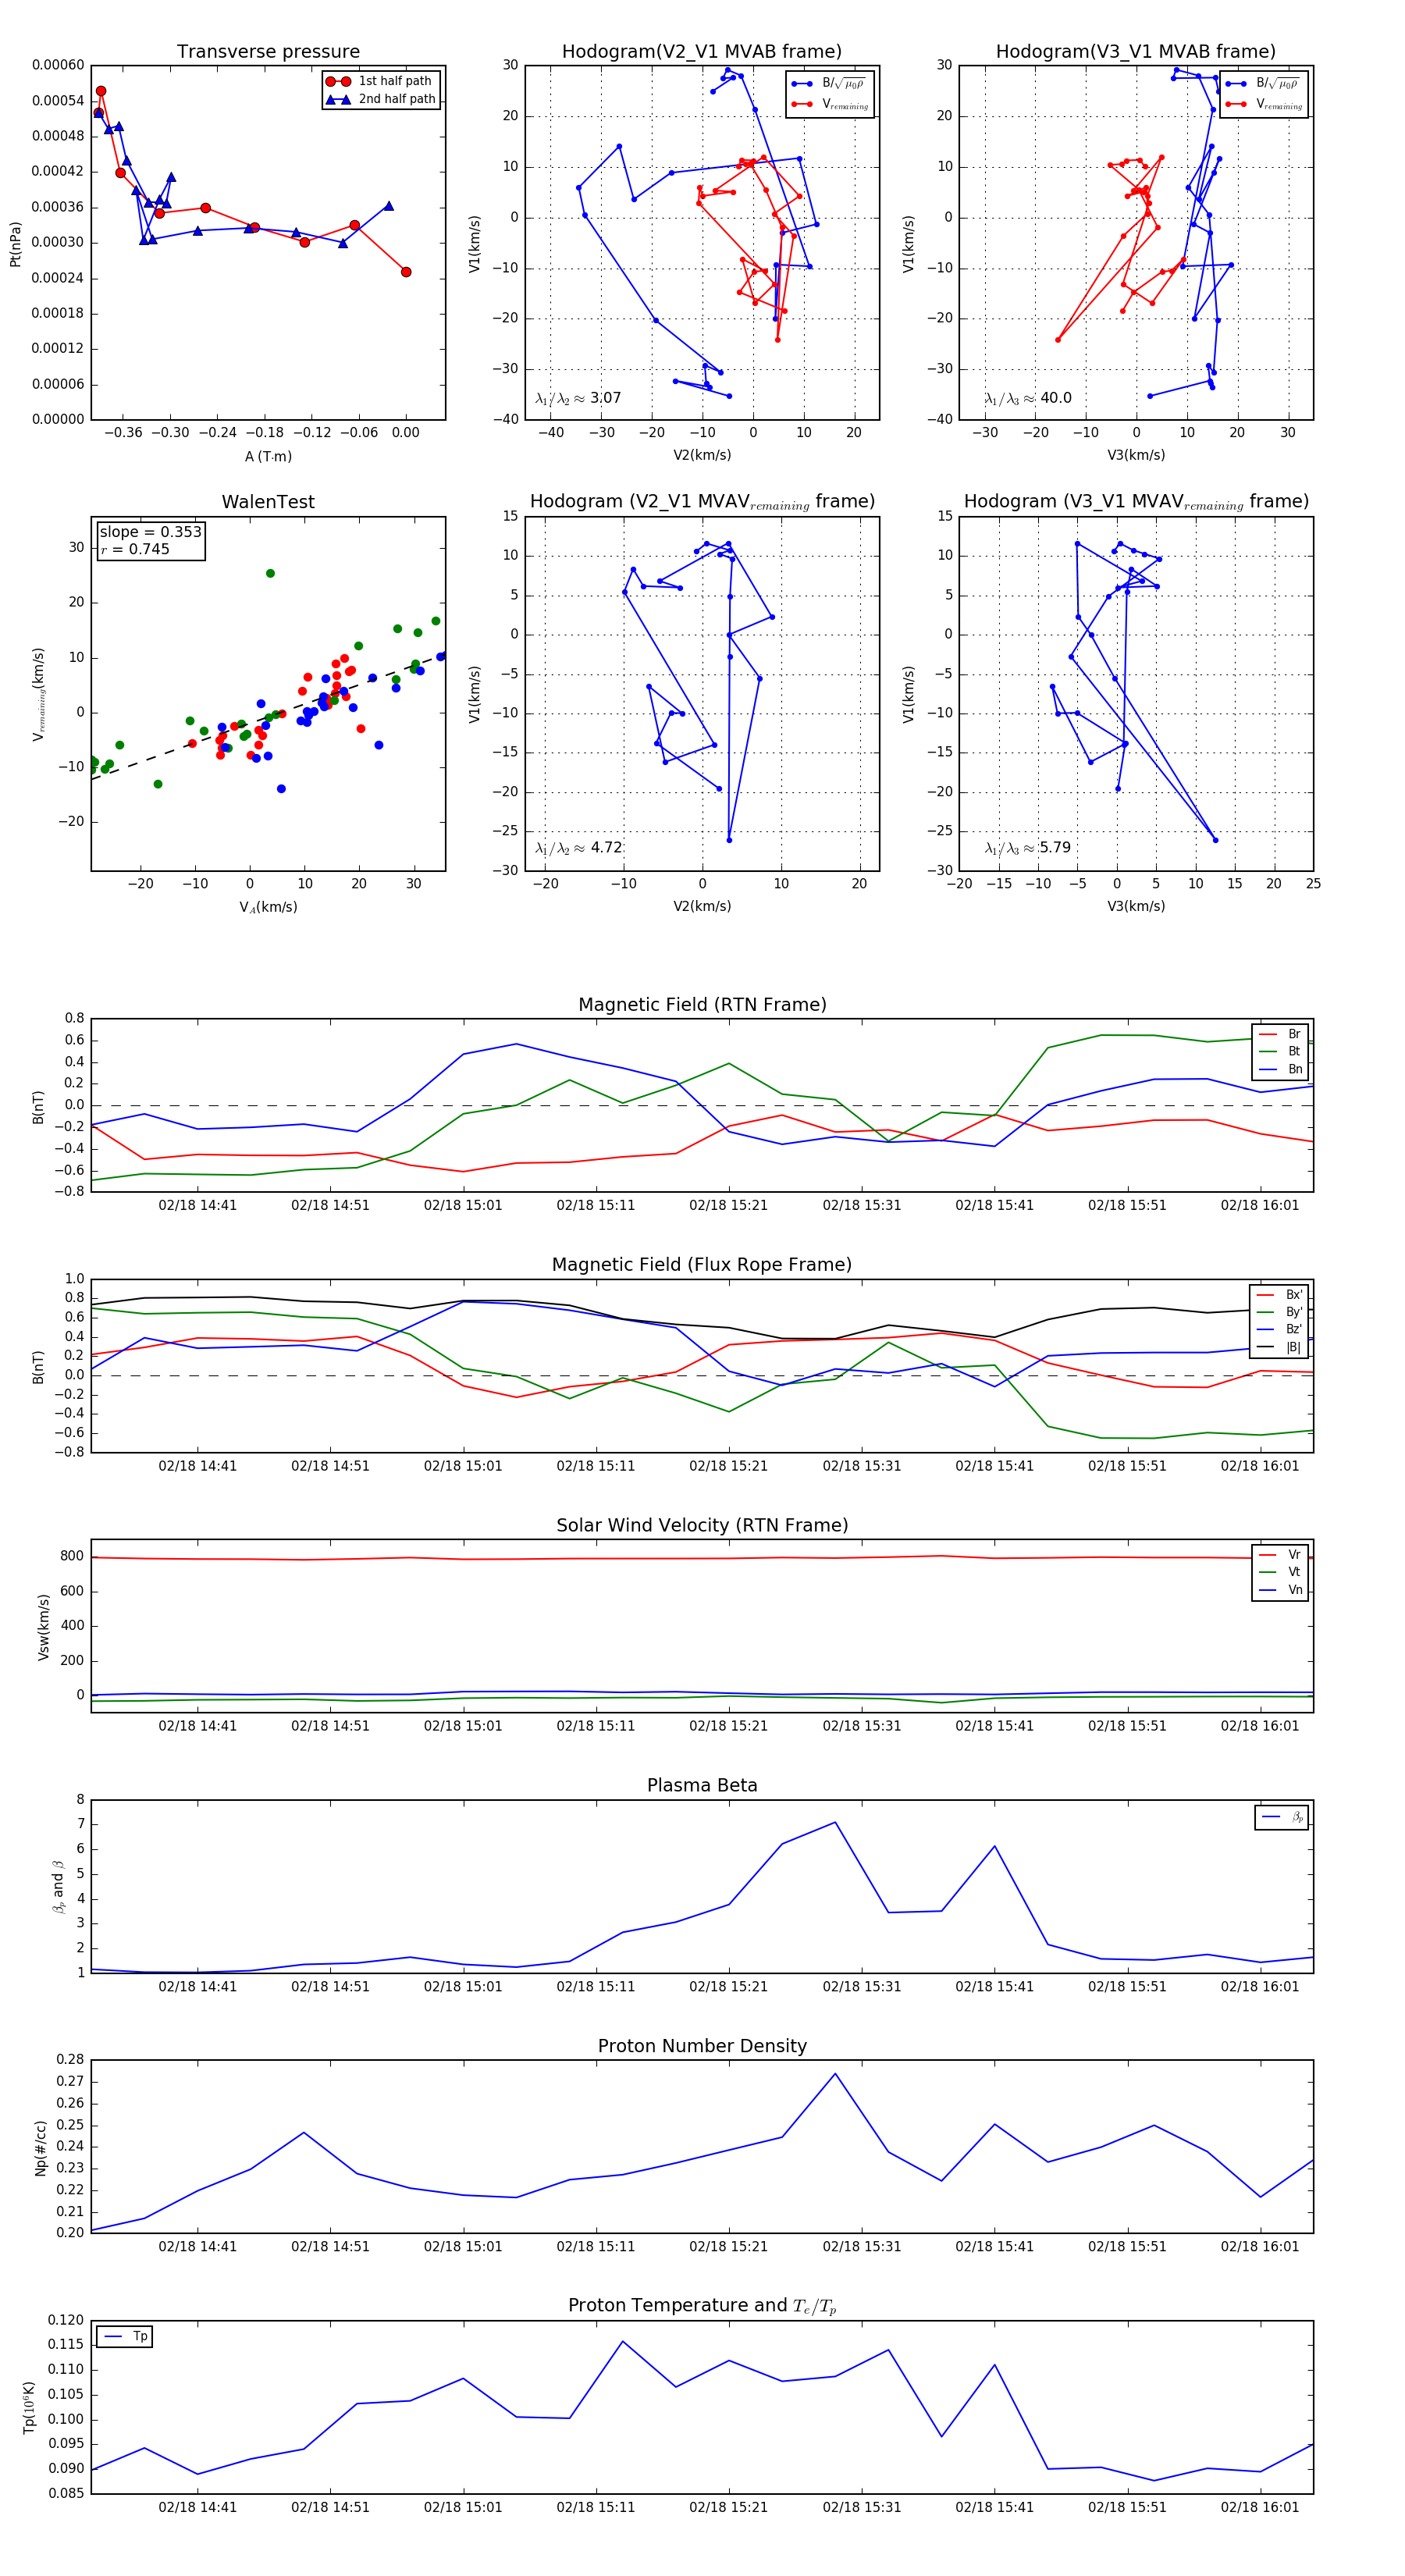1405x2576 pixels.
Task: Select the eigenvalue ratio "≈ 40.0" annotation
Action: click(1028, 398)
